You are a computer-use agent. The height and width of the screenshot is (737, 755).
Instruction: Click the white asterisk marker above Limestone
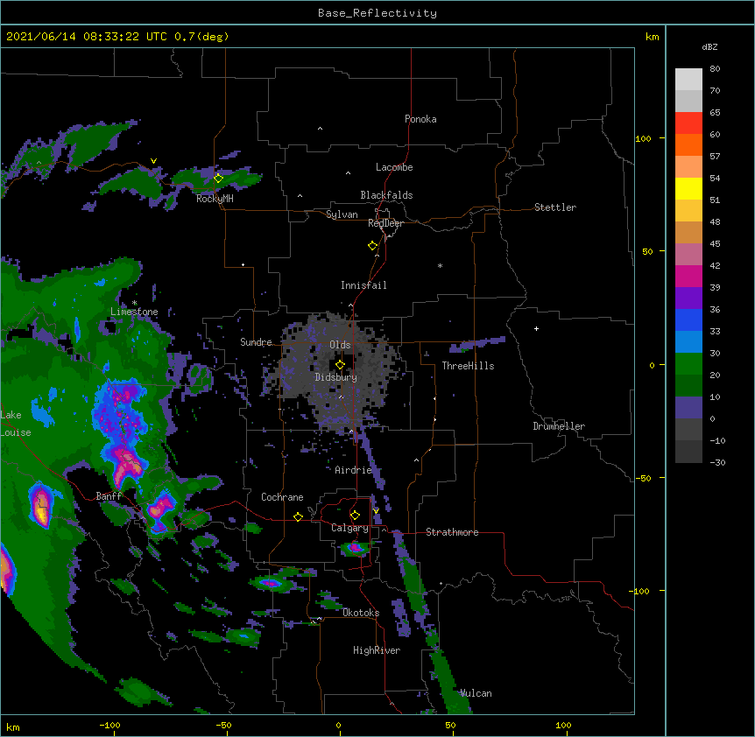pos(135,303)
